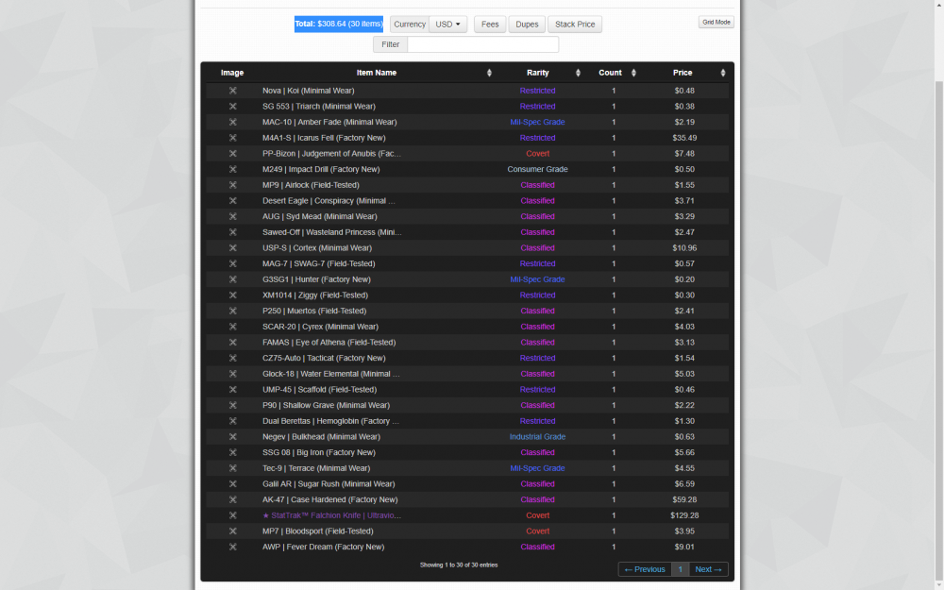The width and height of the screenshot is (944, 590).
Task: Select the Galil AR | Sugar Rush item name
Action: point(329,484)
